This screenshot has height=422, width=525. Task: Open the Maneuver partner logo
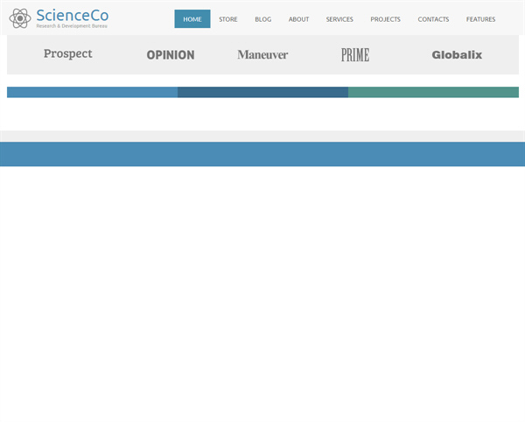tap(262, 54)
